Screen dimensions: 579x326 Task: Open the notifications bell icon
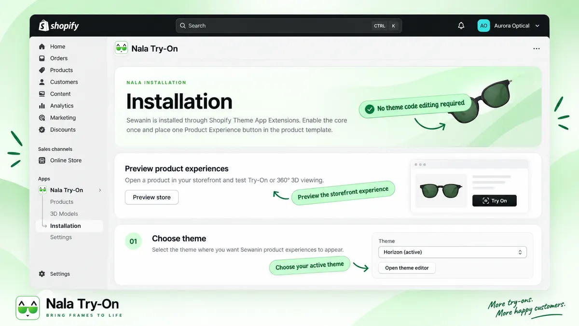point(461,26)
